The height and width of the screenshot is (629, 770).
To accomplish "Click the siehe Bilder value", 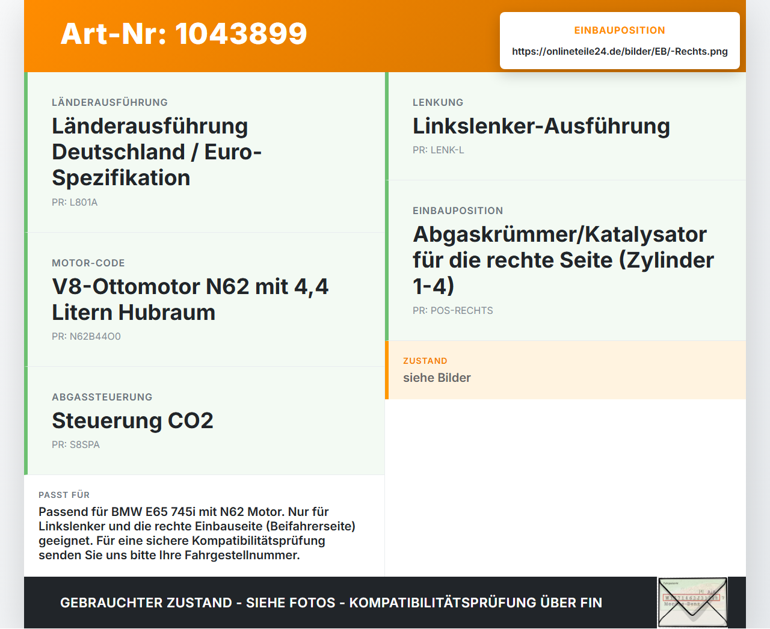I will pyautogui.click(x=437, y=378).
